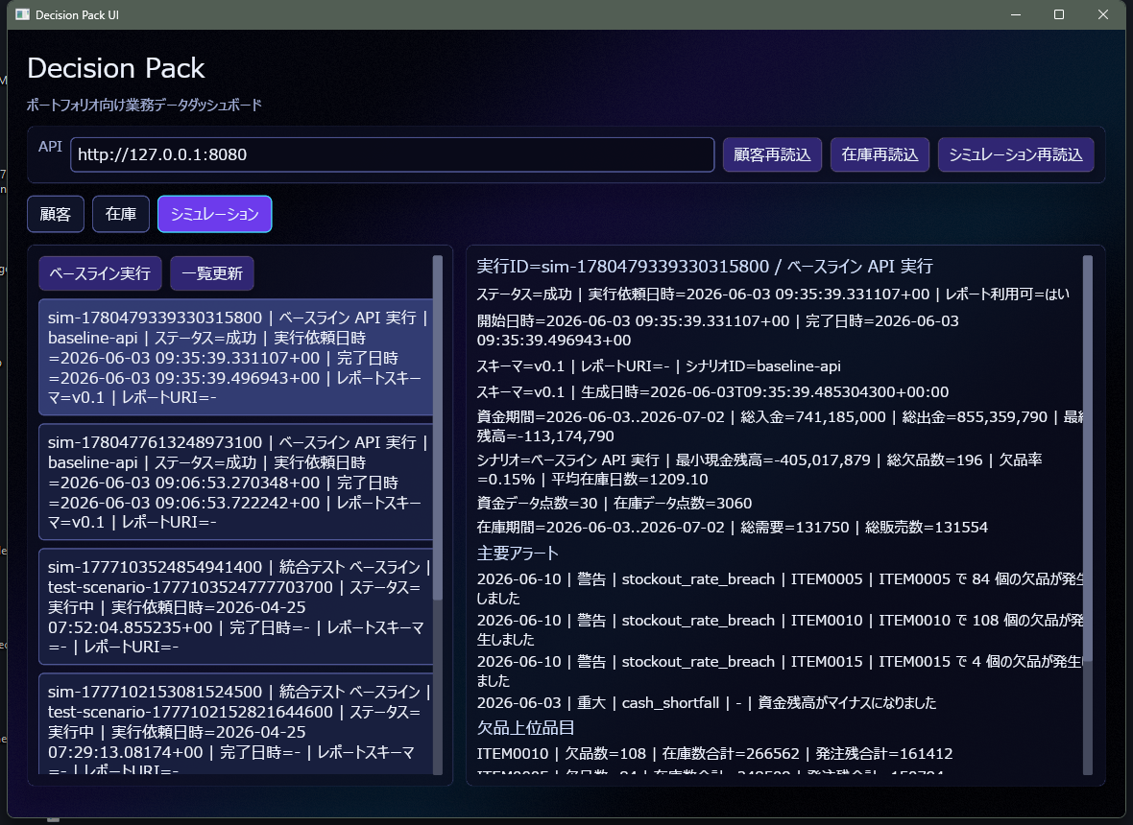Click the 資金期間 総入金 line
This screenshot has height=825, width=1133.
click(x=780, y=427)
